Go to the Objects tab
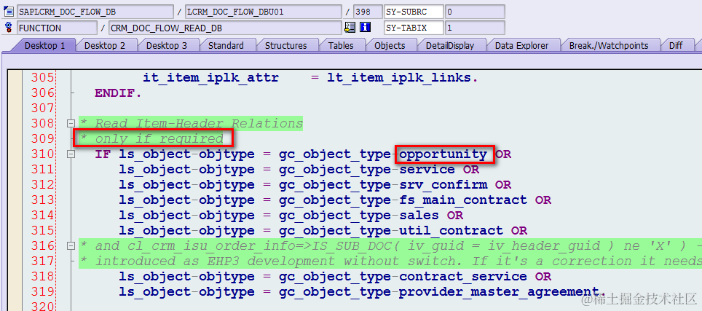The image size is (702, 311). pyautogui.click(x=390, y=45)
